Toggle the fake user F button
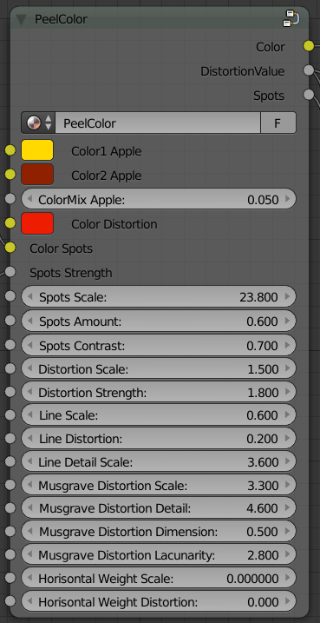Image resolution: width=320 pixels, height=623 pixels. (278, 123)
